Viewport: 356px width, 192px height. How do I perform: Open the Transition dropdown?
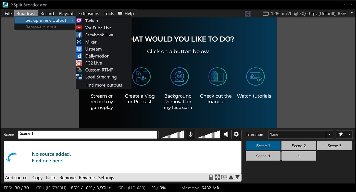tap(329, 135)
